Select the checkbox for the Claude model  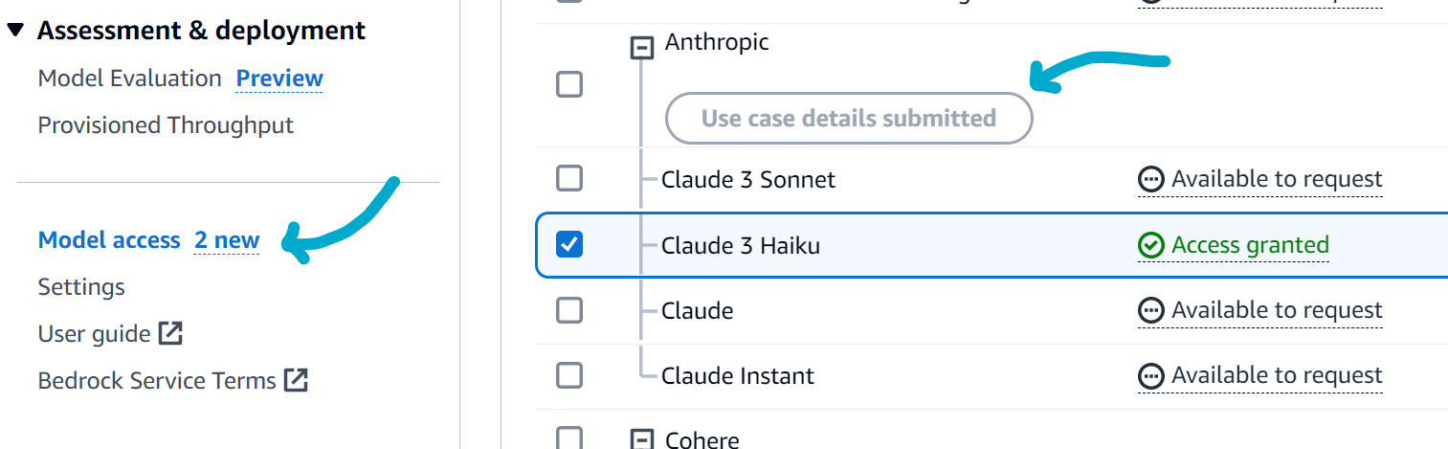[x=569, y=310]
